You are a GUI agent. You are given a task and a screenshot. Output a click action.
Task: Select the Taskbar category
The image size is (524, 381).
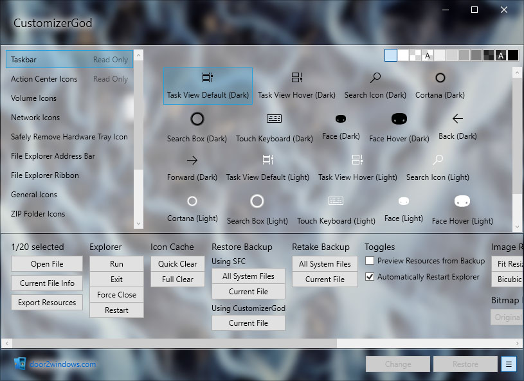(69, 60)
